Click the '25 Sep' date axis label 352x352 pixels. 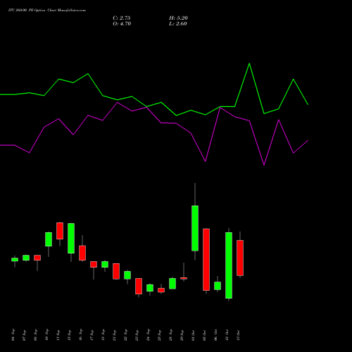(x=160, y=335)
